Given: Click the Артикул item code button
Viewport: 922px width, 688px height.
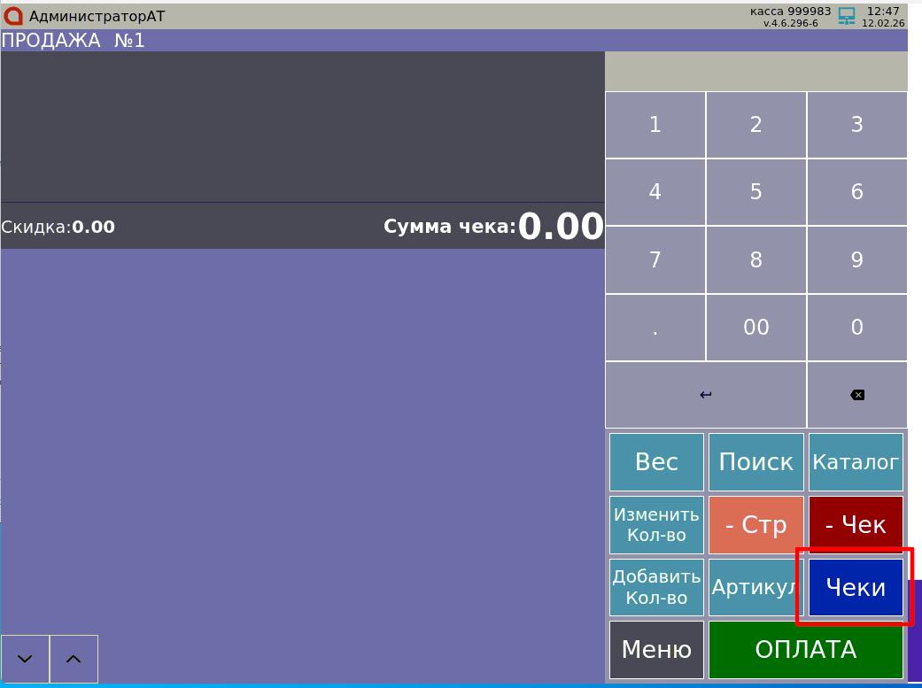Looking at the screenshot, I should (755, 587).
